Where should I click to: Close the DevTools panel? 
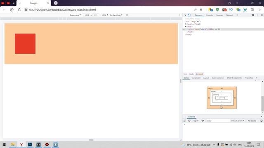tap(262, 15)
